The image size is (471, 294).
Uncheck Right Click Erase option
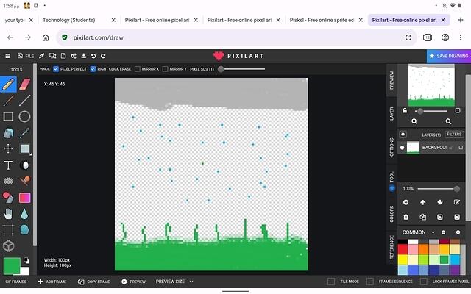pos(93,69)
